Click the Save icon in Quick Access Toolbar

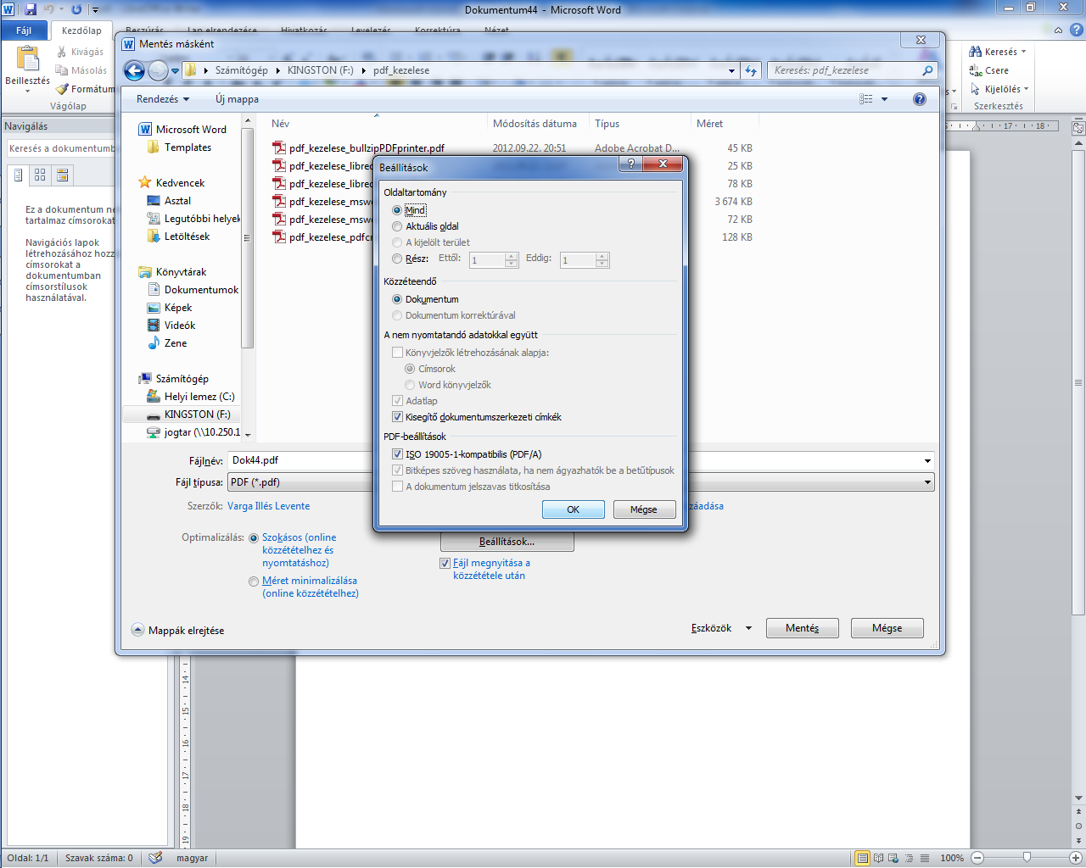pyautogui.click(x=31, y=9)
